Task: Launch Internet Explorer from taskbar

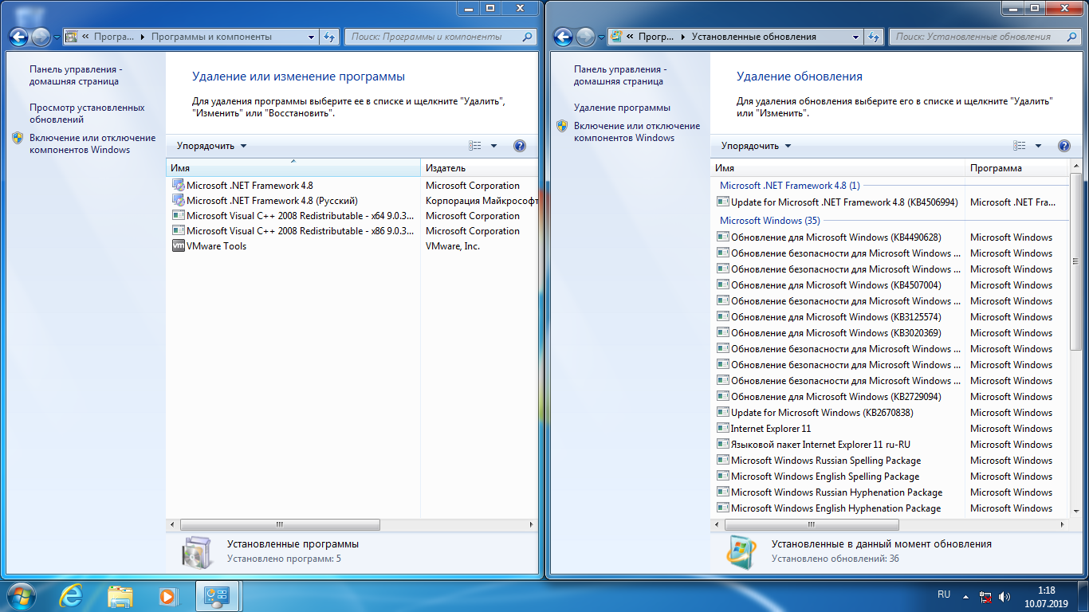Action: (73, 595)
